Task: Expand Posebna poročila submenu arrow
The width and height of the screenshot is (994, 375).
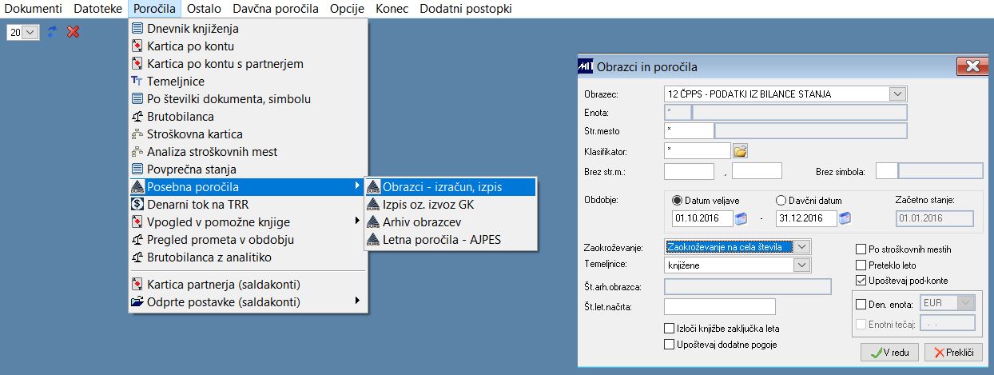Action: coord(356,187)
